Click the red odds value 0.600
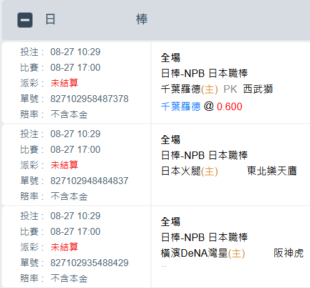The width and height of the screenshot is (310, 288). [229, 106]
